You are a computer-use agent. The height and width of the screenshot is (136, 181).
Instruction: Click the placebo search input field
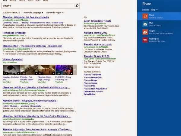pyautogui.click(x=38, y=6)
